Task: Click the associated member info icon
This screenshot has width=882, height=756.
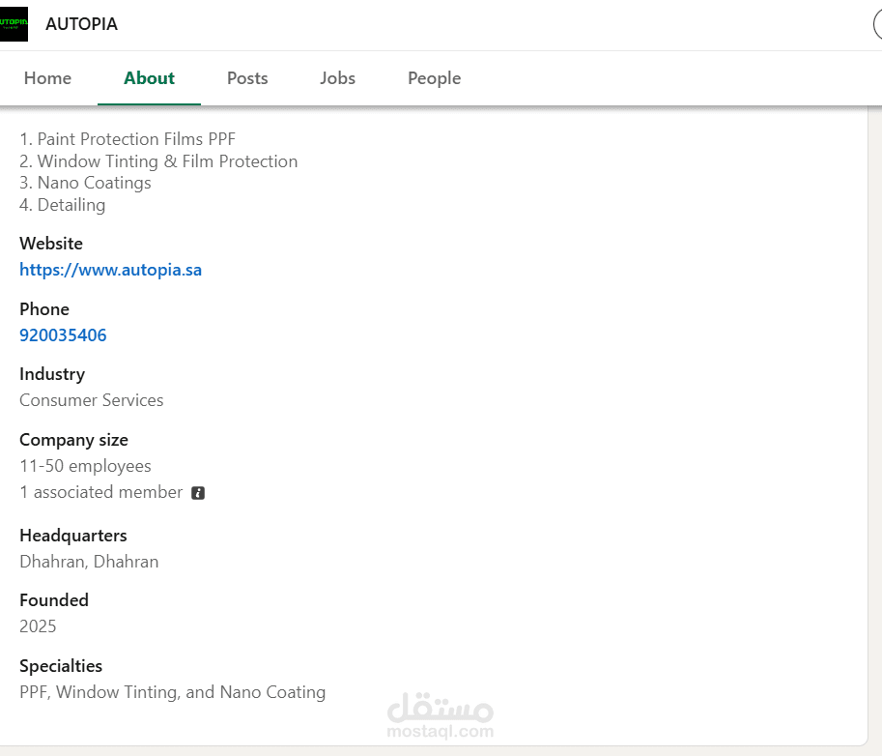Action: point(198,493)
